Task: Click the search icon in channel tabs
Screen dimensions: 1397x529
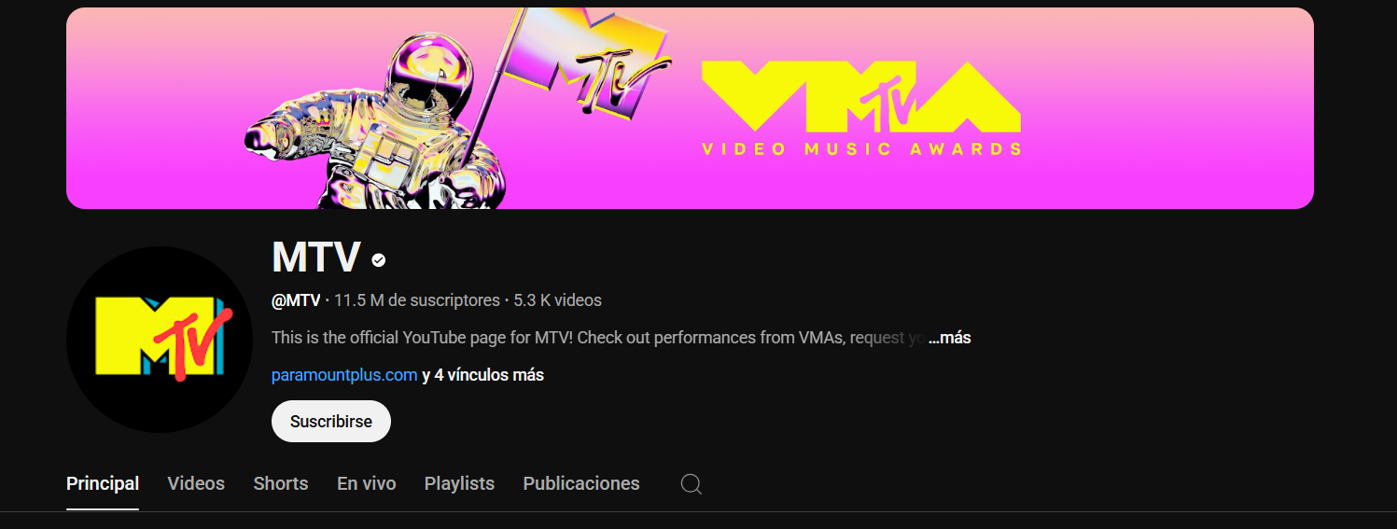Action: click(x=691, y=484)
